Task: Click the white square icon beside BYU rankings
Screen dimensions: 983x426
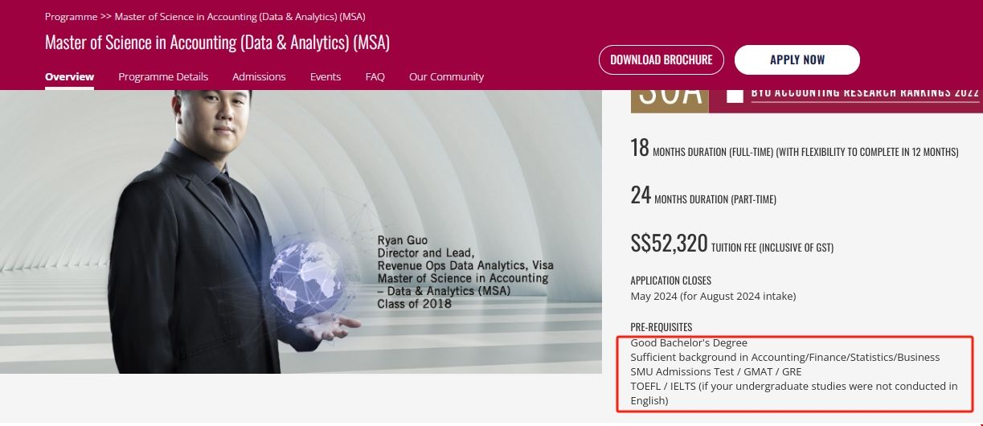Action: pos(735,96)
